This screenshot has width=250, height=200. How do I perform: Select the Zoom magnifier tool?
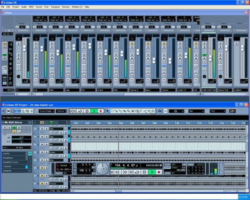pos(128,111)
